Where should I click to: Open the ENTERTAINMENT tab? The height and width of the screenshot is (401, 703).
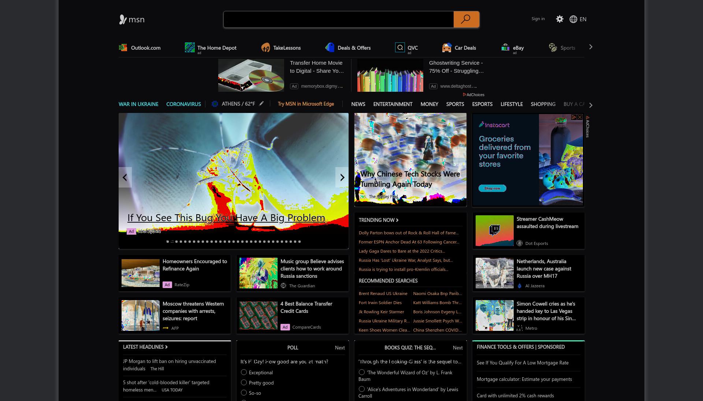(393, 104)
